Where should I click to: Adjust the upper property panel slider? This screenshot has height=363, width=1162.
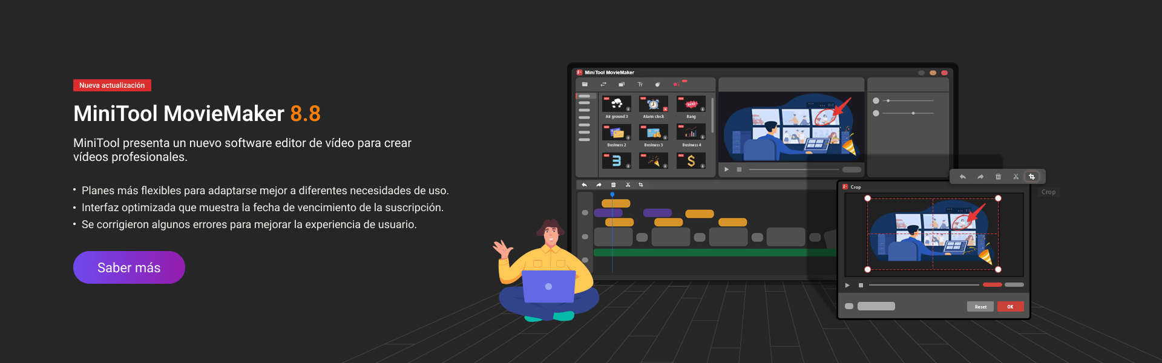click(x=909, y=100)
